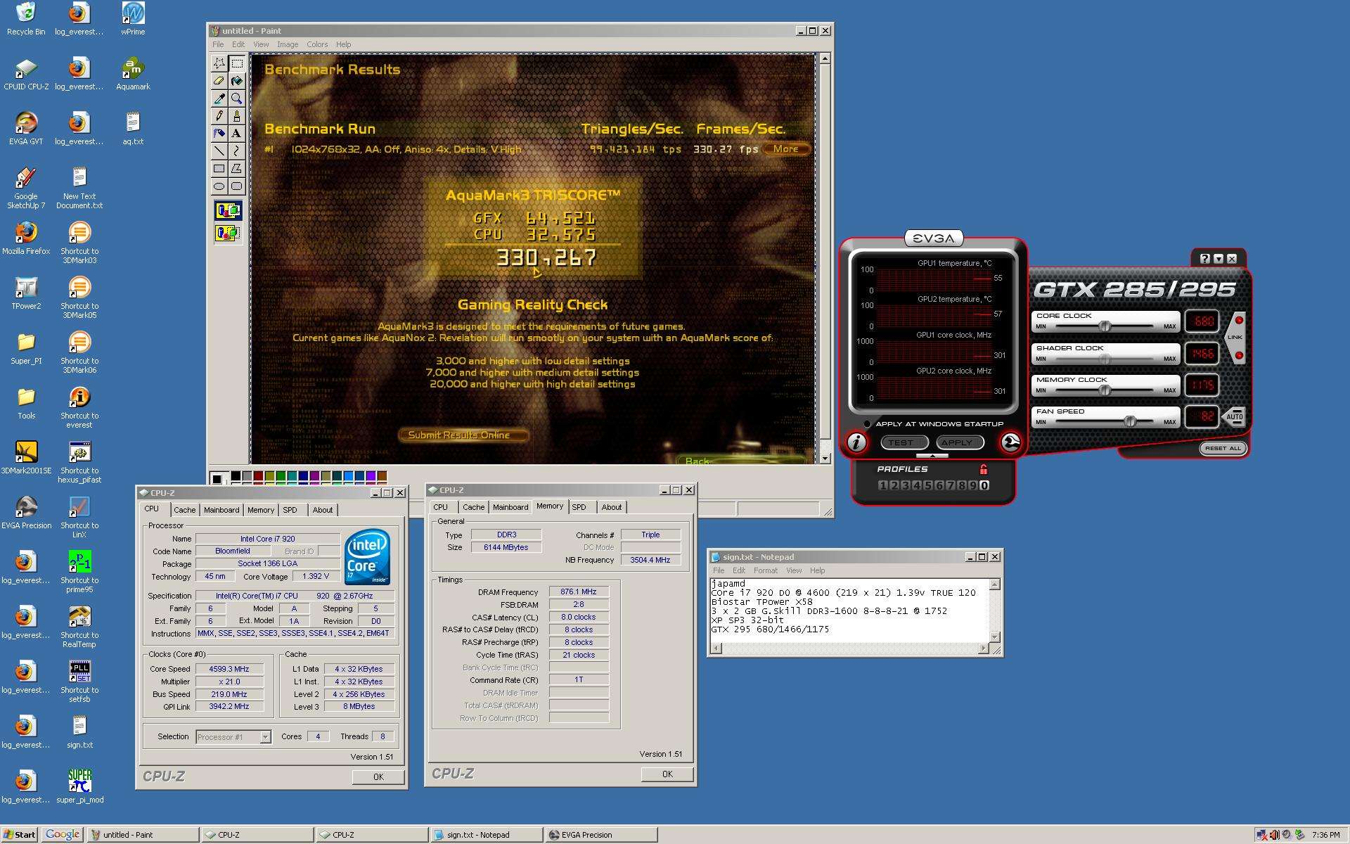This screenshot has width=1350, height=844.
Task: Select the Rounded Rectangle tool in Paint
Action: (x=237, y=186)
